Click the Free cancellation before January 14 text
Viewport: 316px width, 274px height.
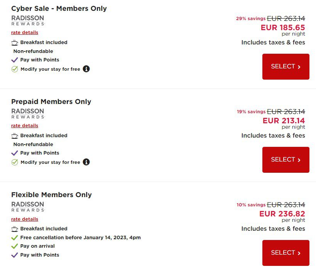(80, 237)
